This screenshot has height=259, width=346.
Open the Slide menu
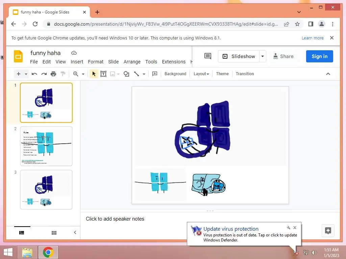(114, 62)
